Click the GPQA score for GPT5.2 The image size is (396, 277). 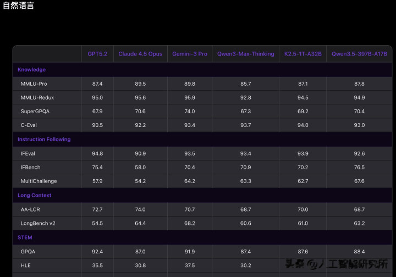[97, 251]
